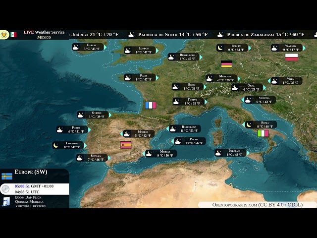Click the weather icon before Puebla de Zaragoza ticker
This screenshot has width=317, height=238.
[x=220, y=35]
